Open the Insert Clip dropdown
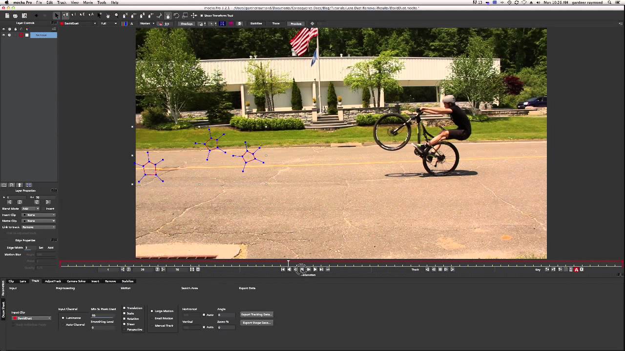The width and height of the screenshot is (625, 351). coord(39,215)
